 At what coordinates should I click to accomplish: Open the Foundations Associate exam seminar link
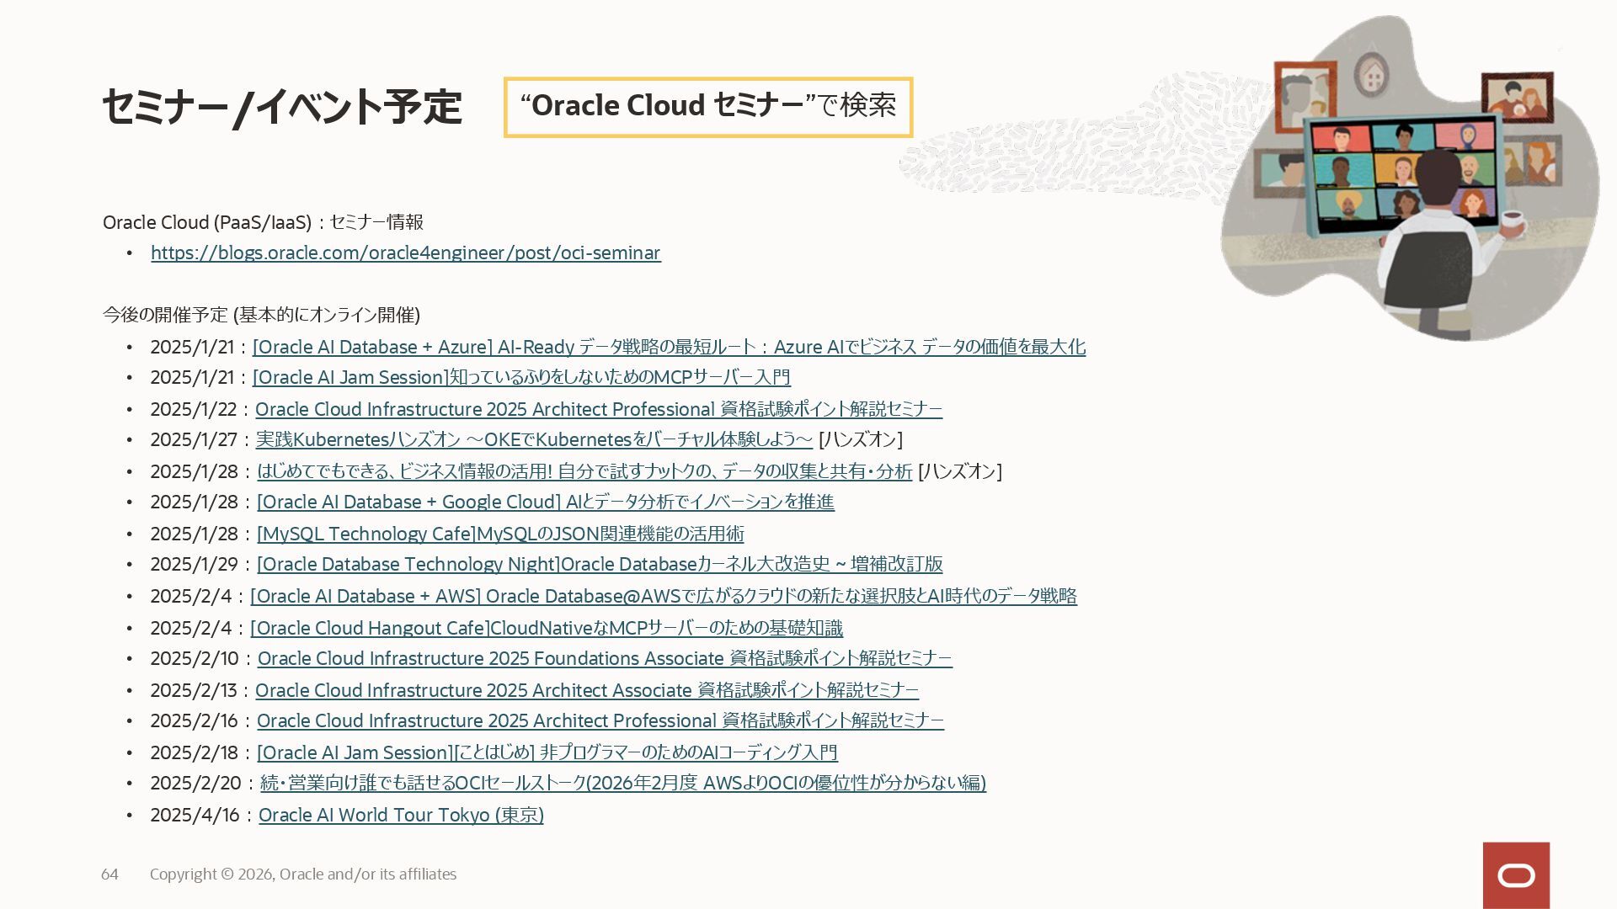(604, 658)
